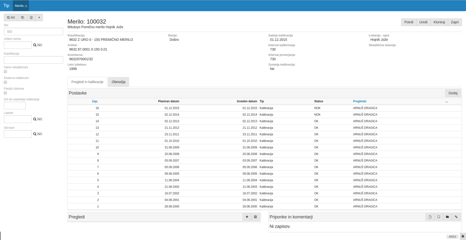
Task: Click the square icon beside Pregledi plus
Action: (x=255, y=217)
